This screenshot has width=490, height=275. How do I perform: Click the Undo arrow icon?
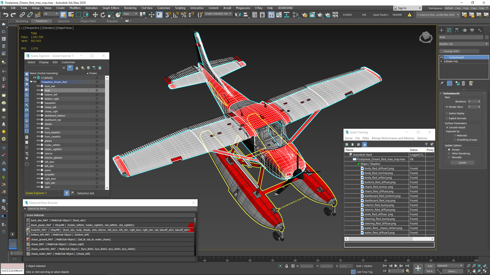(x=6, y=15)
